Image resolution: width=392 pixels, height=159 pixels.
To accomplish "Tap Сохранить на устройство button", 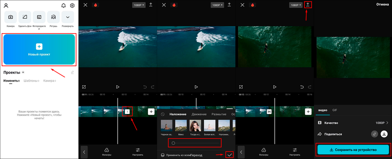I will click(x=353, y=150).
